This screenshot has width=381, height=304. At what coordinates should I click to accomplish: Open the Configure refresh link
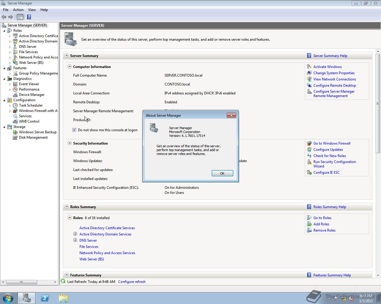point(132,282)
